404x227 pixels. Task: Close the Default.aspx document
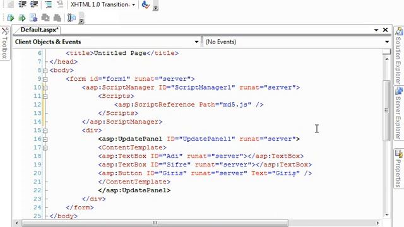pos(385,30)
